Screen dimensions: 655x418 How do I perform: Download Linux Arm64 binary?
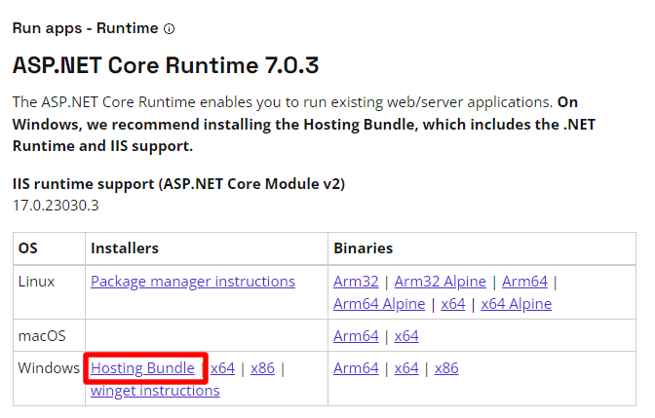point(524,282)
